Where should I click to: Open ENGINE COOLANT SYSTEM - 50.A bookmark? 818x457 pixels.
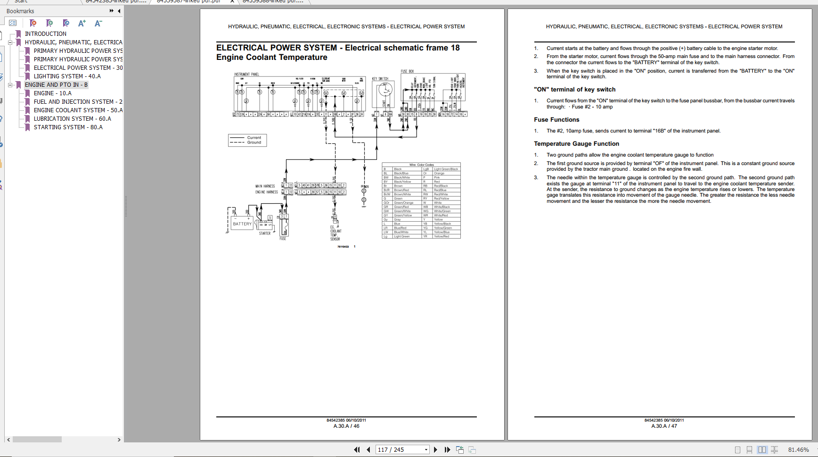tap(78, 110)
